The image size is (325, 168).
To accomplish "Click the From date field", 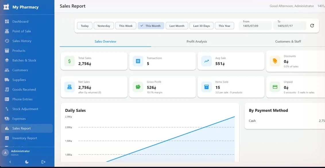I will (255, 26).
